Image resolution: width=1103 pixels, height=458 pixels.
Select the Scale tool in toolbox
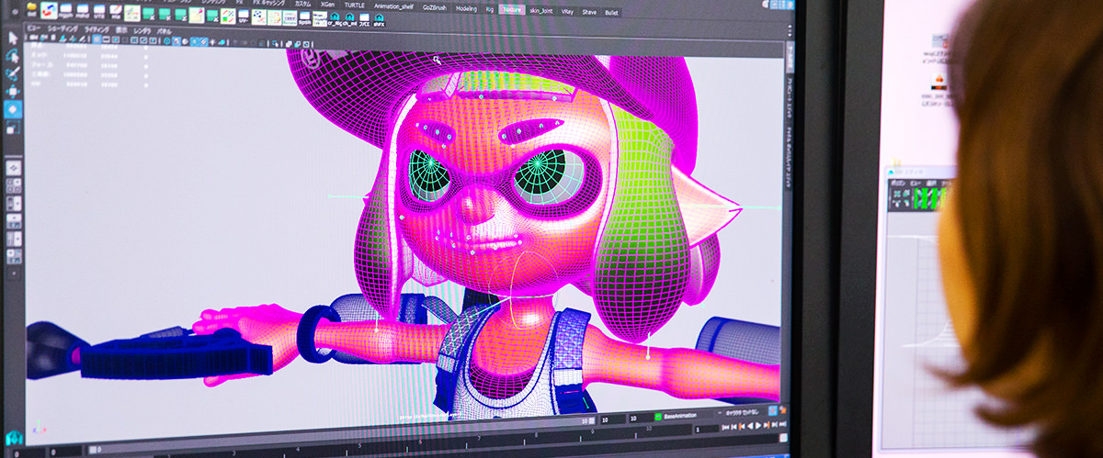coord(13,128)
